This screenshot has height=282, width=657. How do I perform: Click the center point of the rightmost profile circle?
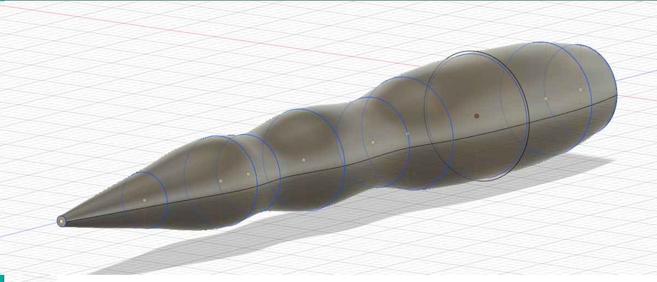point(580,89)
